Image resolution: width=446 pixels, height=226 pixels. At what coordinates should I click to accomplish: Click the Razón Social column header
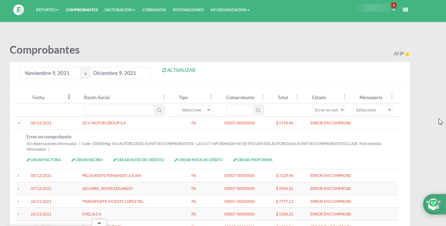click(97, 97)
